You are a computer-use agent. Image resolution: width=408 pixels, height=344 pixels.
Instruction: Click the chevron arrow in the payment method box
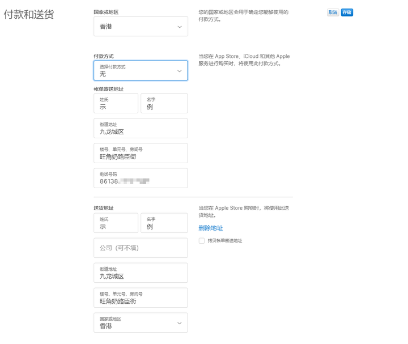179,71
